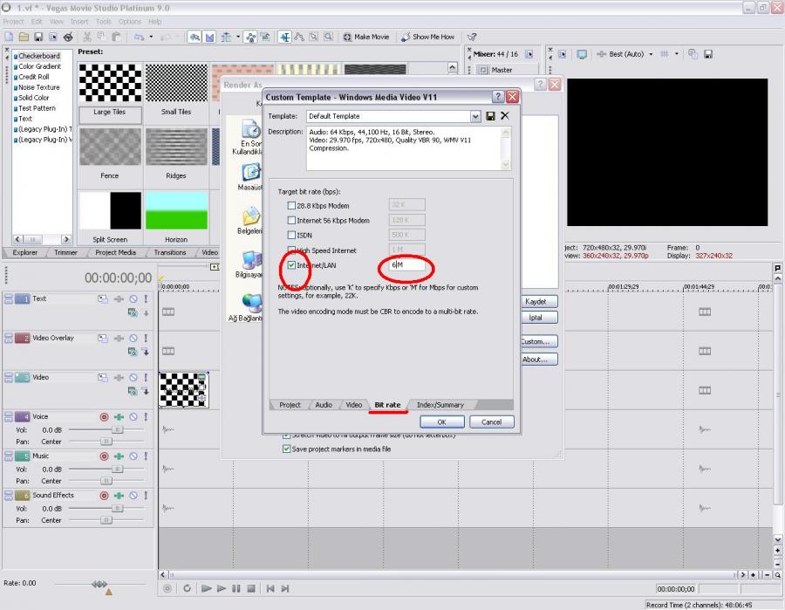Screen dimensions: 785x610
Task: Click the Stop button in transport
Action: tap(251, 588)
